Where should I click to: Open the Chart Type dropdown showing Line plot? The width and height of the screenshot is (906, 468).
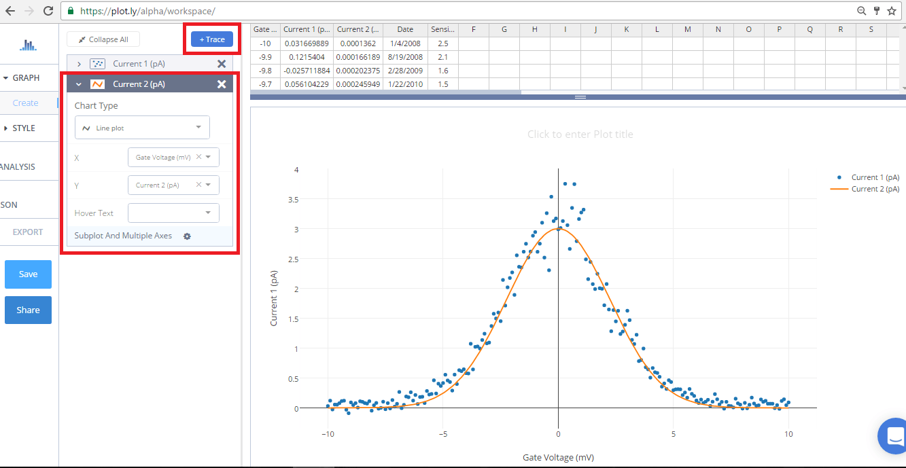pos(141,127)
